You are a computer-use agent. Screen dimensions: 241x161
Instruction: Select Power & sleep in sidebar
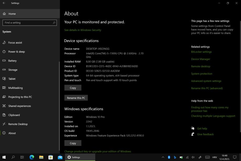(16, 52)
